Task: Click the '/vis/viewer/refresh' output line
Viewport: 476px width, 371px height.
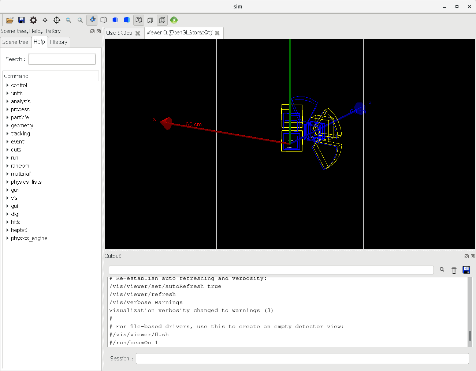Action: 142,295
